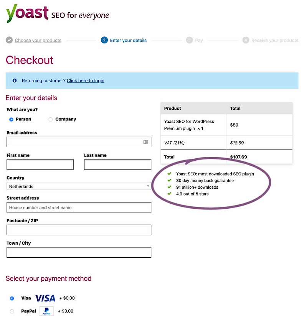The width and height of the screenshot is (307, 316).
Task: Click the Last name input field
Action: click(117, 165)
